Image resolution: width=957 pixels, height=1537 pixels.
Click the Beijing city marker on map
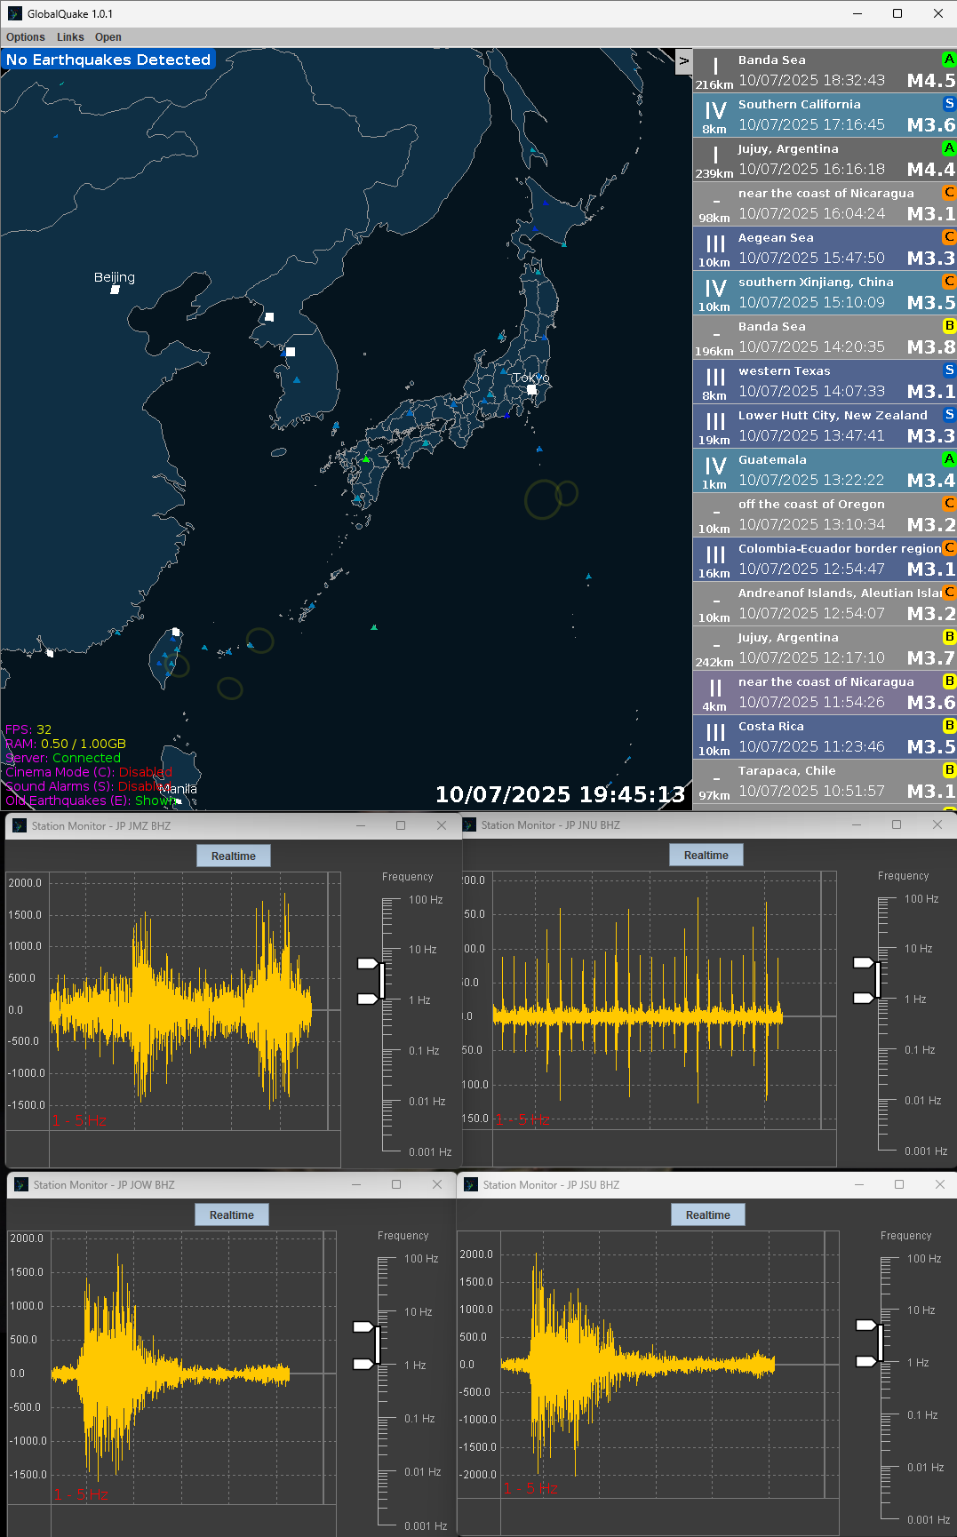point(115,289)
